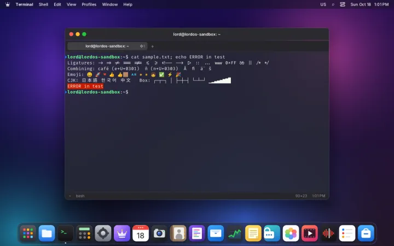Screen dimensions: 394x246
Task: Open the yellow Notes icon in dock
Action: click(253, 233)
